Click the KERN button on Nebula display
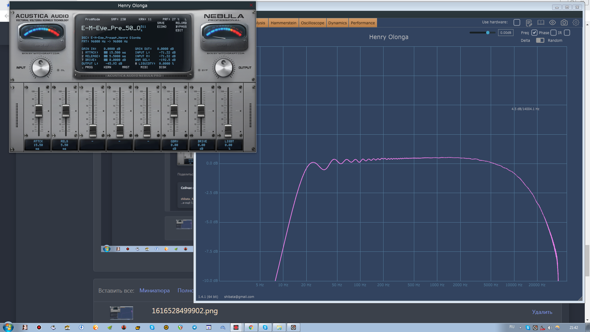This screenshot has height=332, width=590. pos(107,67)
